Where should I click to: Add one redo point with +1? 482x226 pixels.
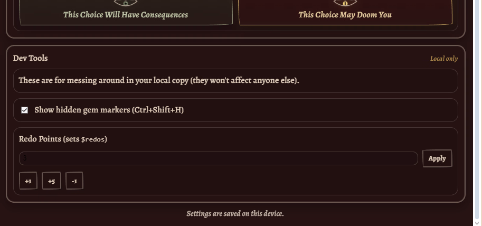pos(28,181)
